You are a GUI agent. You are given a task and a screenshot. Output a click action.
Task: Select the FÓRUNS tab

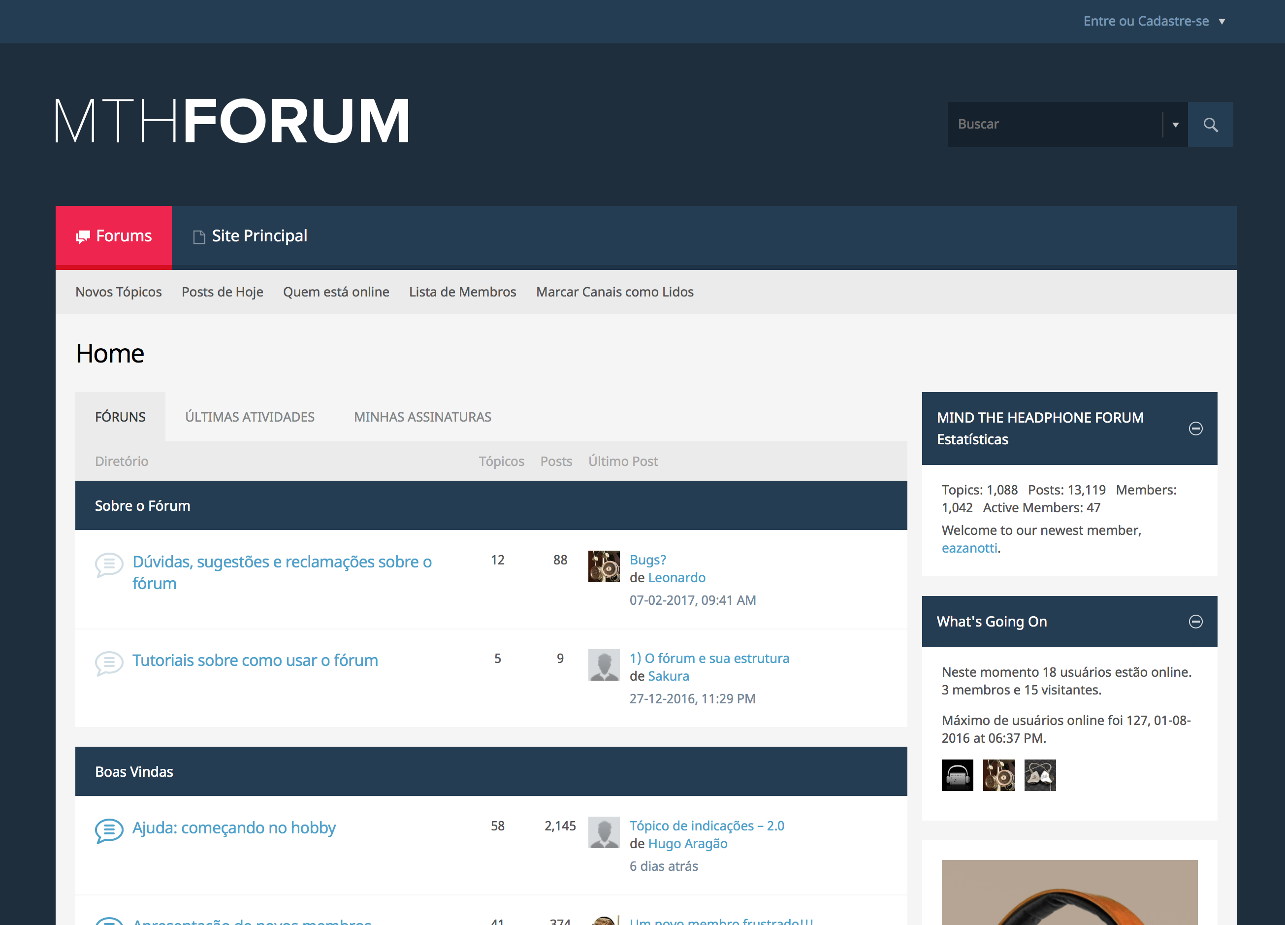[120, 417]
